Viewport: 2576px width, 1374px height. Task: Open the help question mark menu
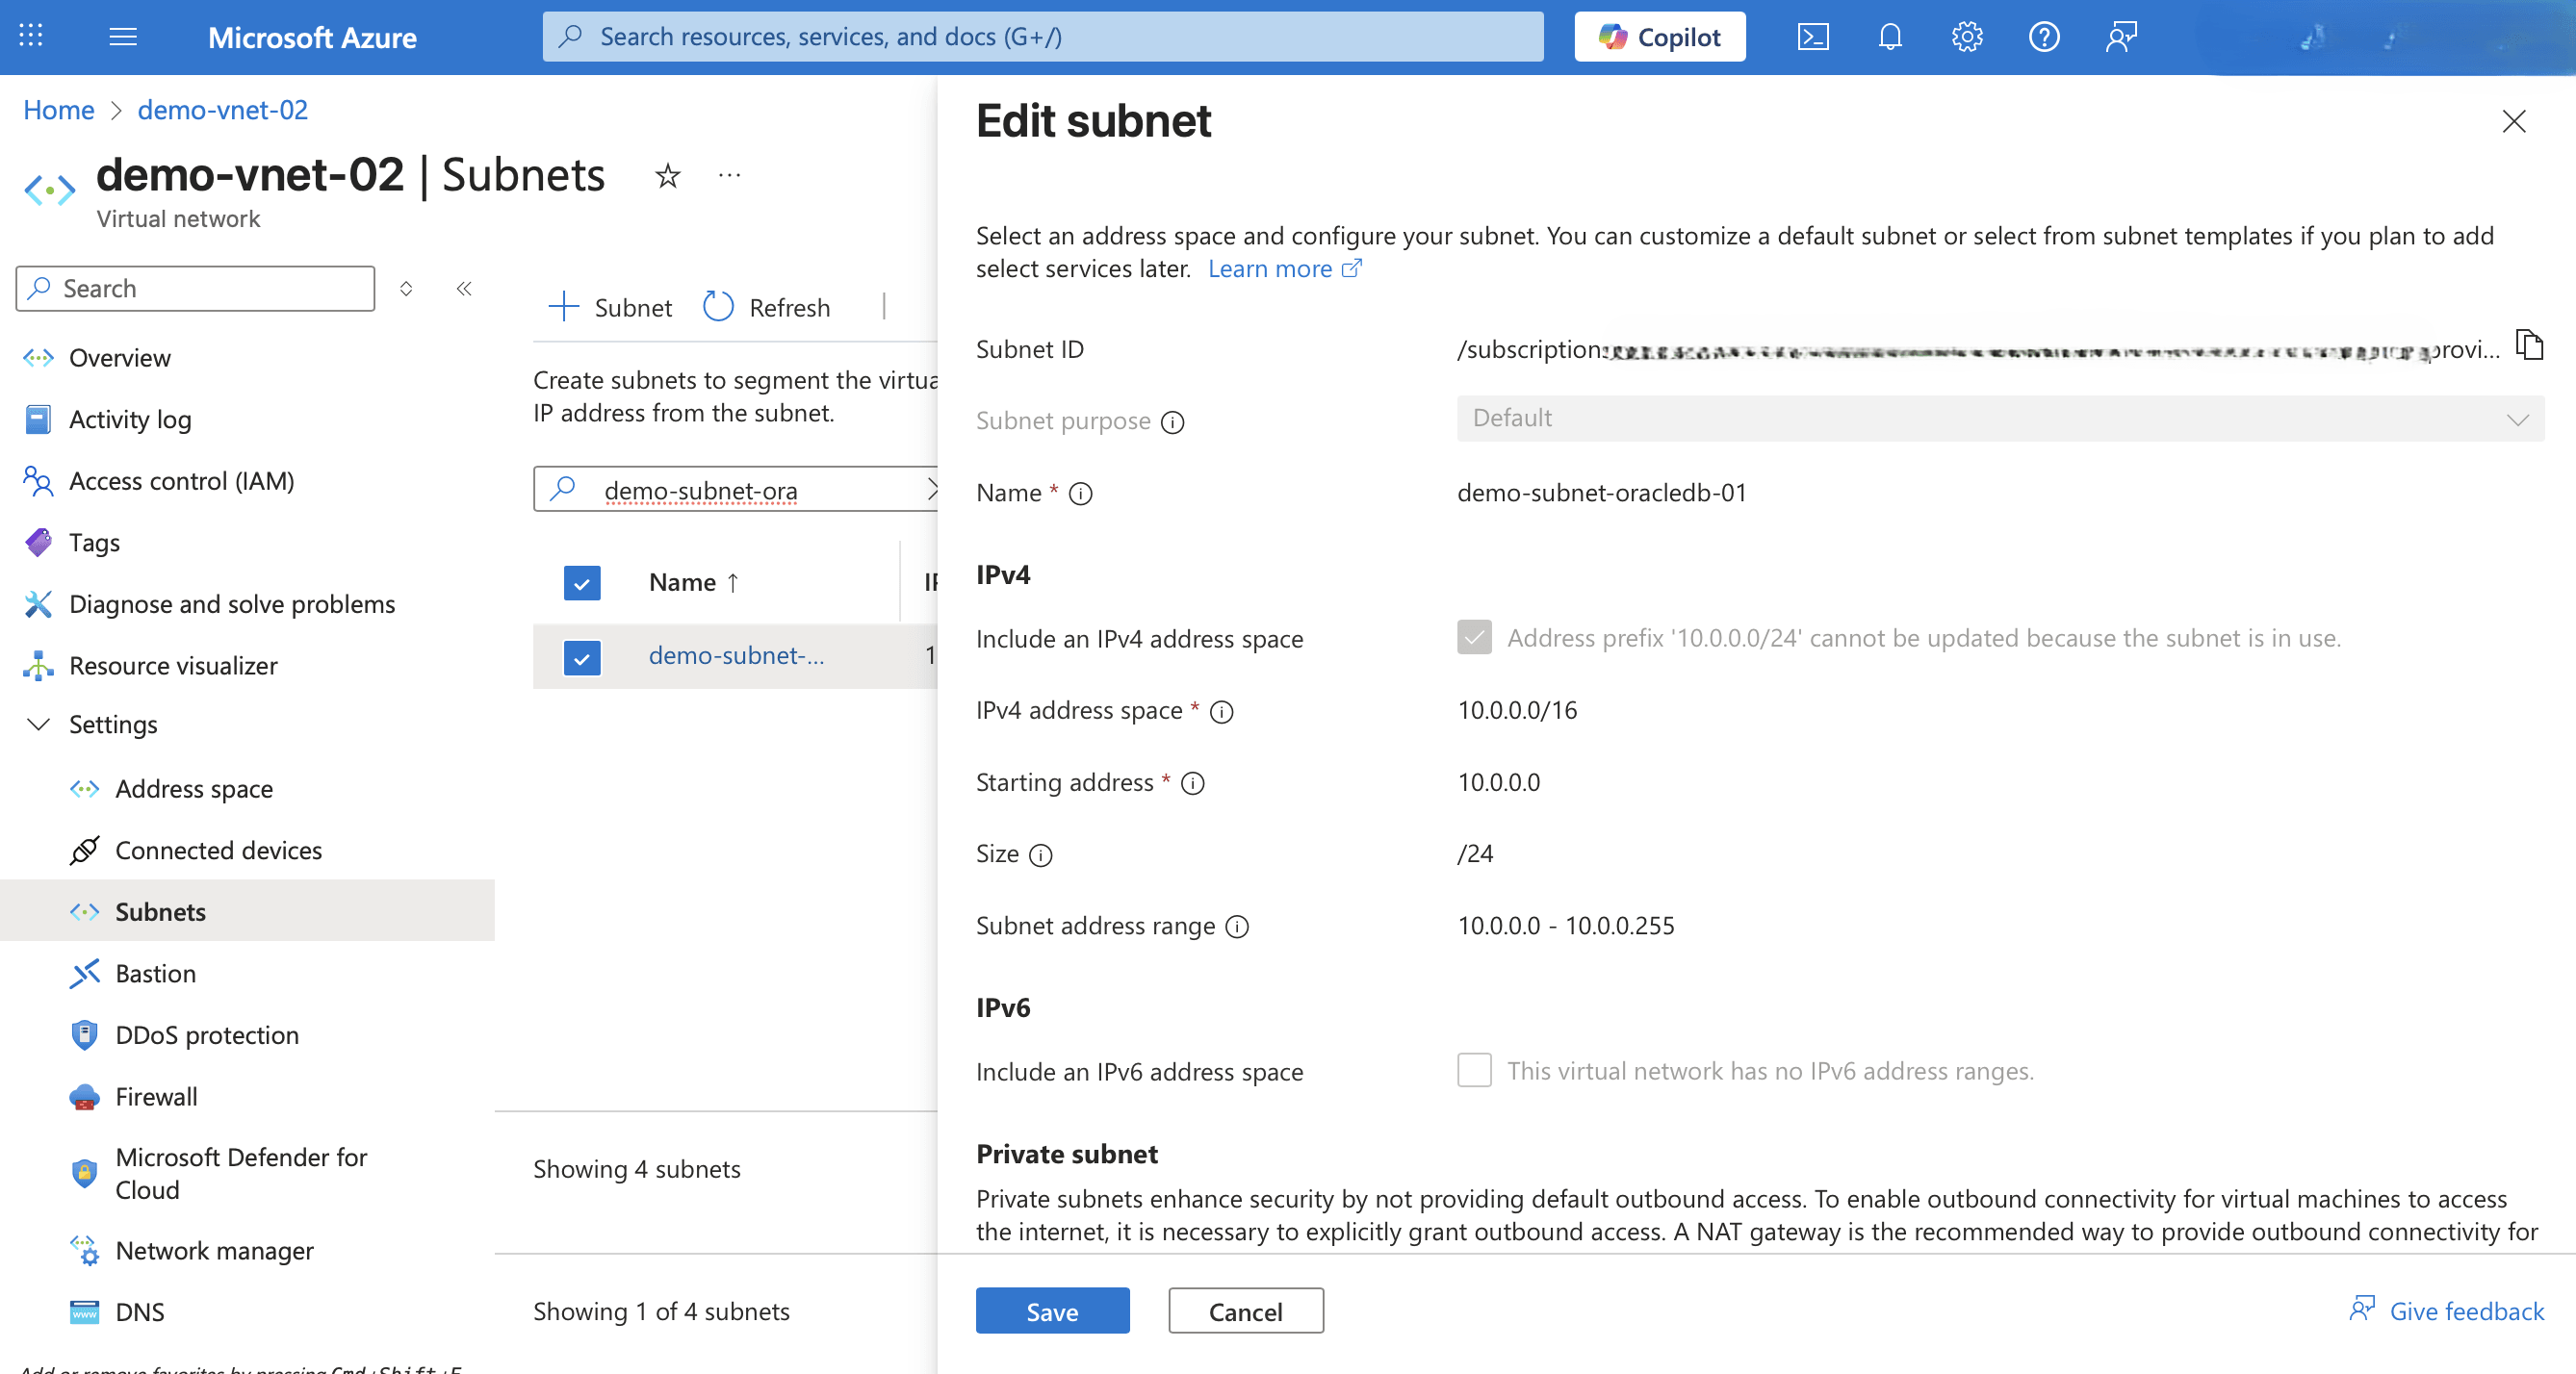2043,36
